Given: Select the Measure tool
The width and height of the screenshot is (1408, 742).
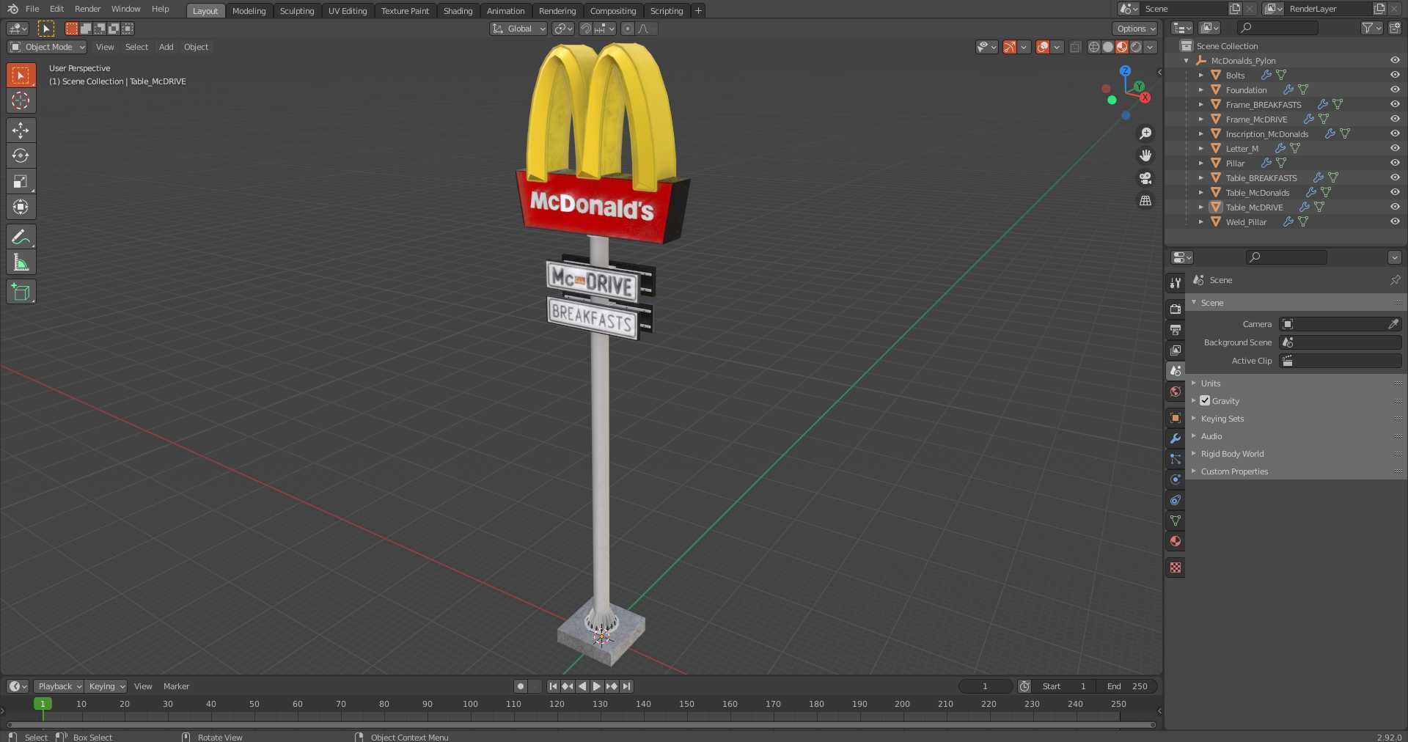Looking at the screenshot, I should 21,262.
